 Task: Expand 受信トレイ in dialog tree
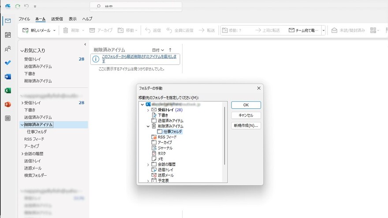pos(148,110)
